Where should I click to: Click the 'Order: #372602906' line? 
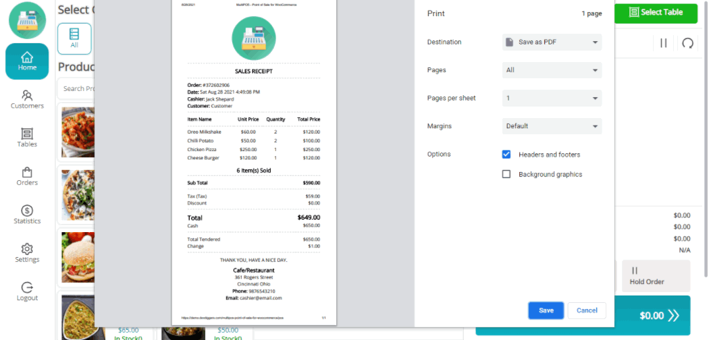tap(209, 85)
